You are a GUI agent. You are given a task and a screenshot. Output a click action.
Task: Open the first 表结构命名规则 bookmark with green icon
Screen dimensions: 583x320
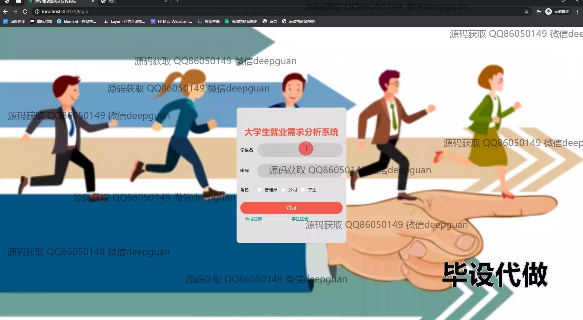coord(241,21)
